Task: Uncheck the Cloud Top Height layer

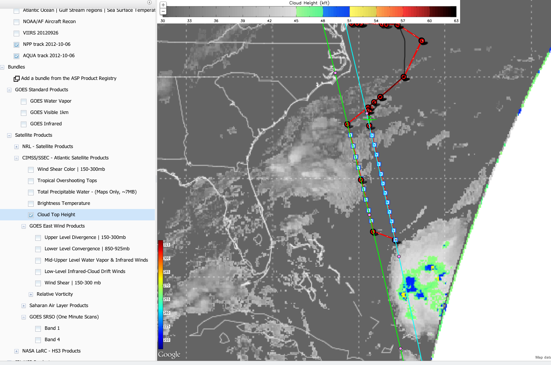Action: pos(31,215)
